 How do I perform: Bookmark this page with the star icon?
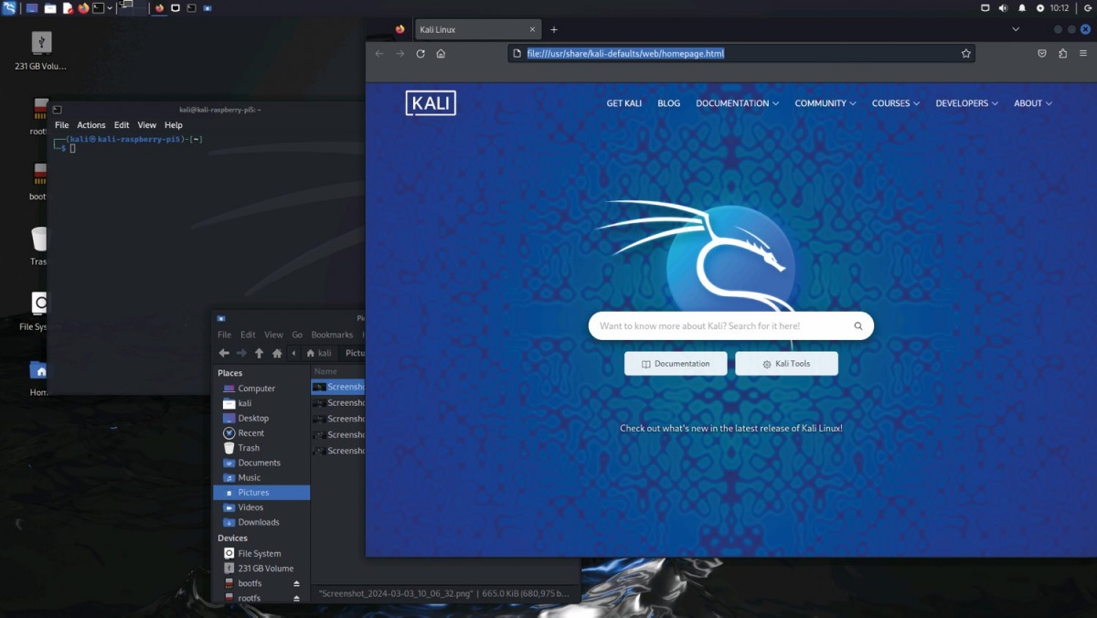click(965, 54)
